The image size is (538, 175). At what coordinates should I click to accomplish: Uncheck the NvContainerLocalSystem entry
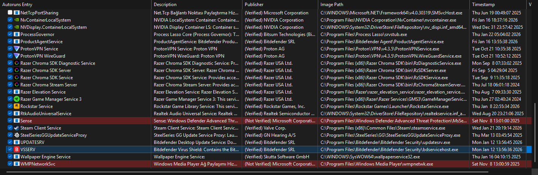(10, 20)
